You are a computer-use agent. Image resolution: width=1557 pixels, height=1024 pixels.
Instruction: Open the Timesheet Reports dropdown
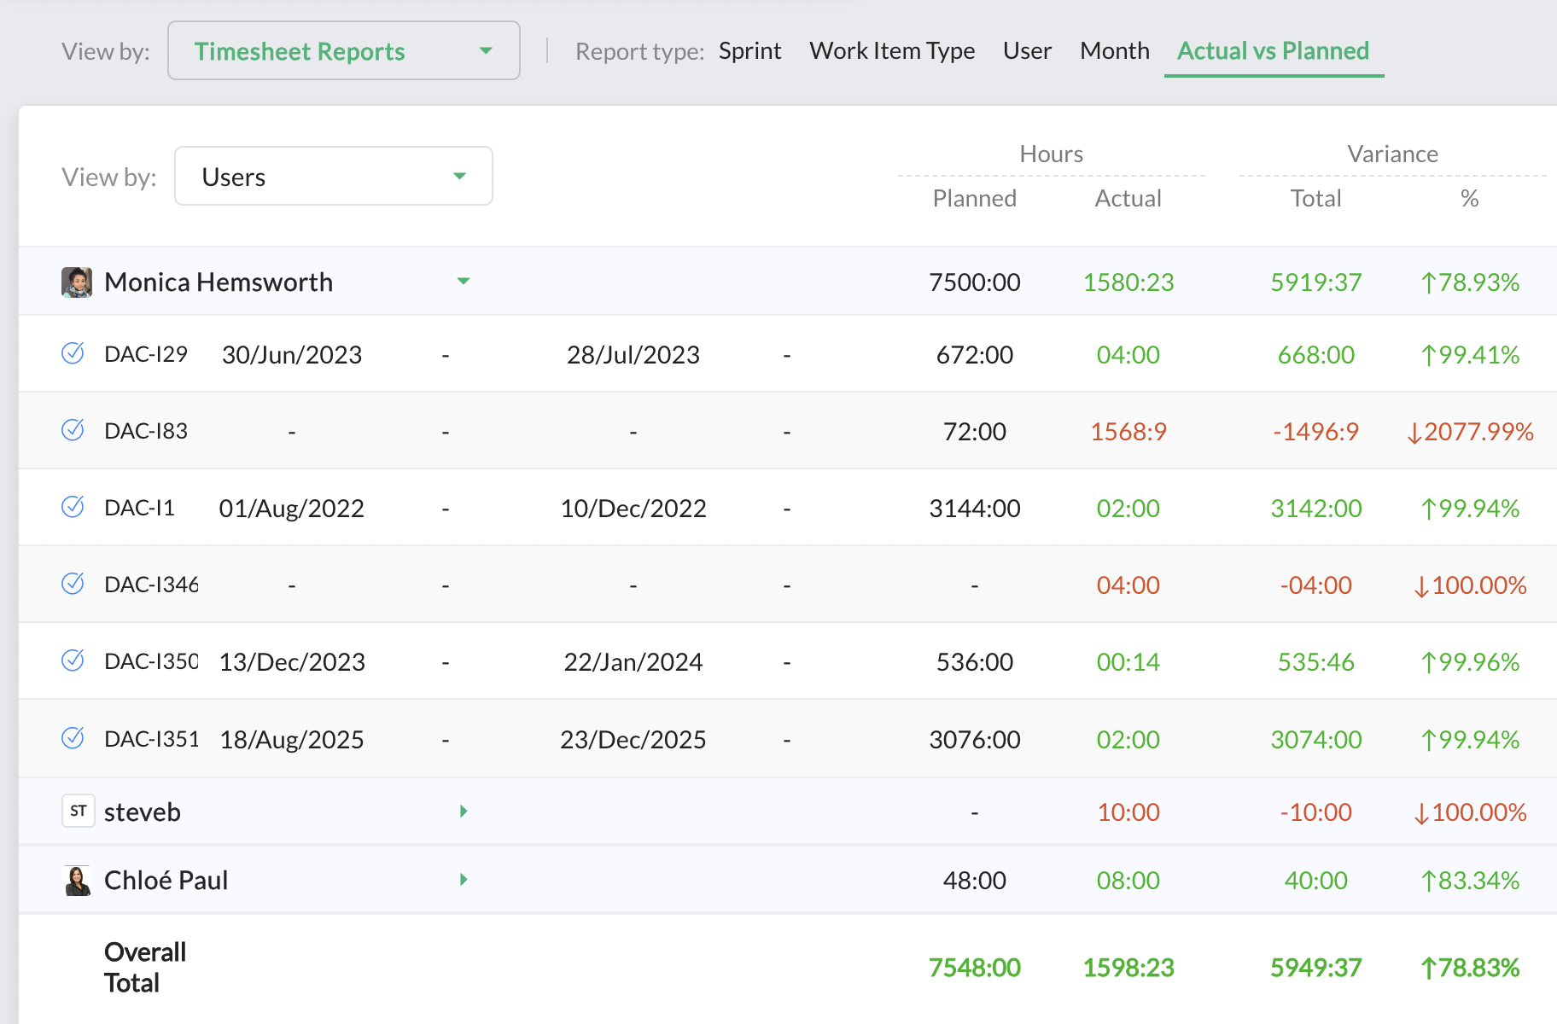343,51
